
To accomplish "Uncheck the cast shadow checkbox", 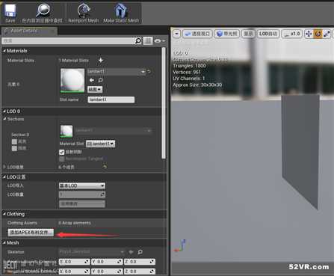I will click(x=61, y=152).
